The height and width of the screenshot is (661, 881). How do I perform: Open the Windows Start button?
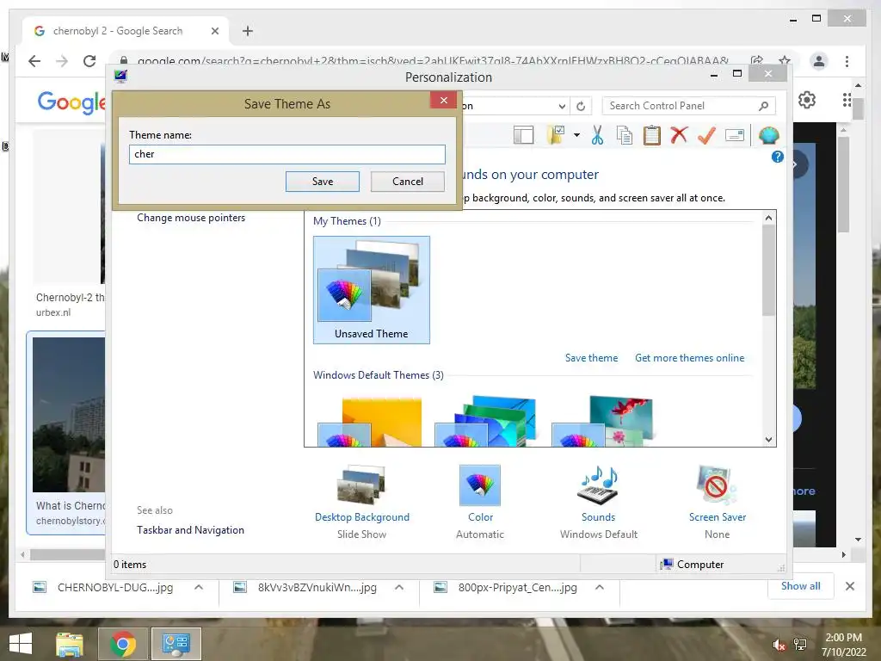tap(21, 643)
